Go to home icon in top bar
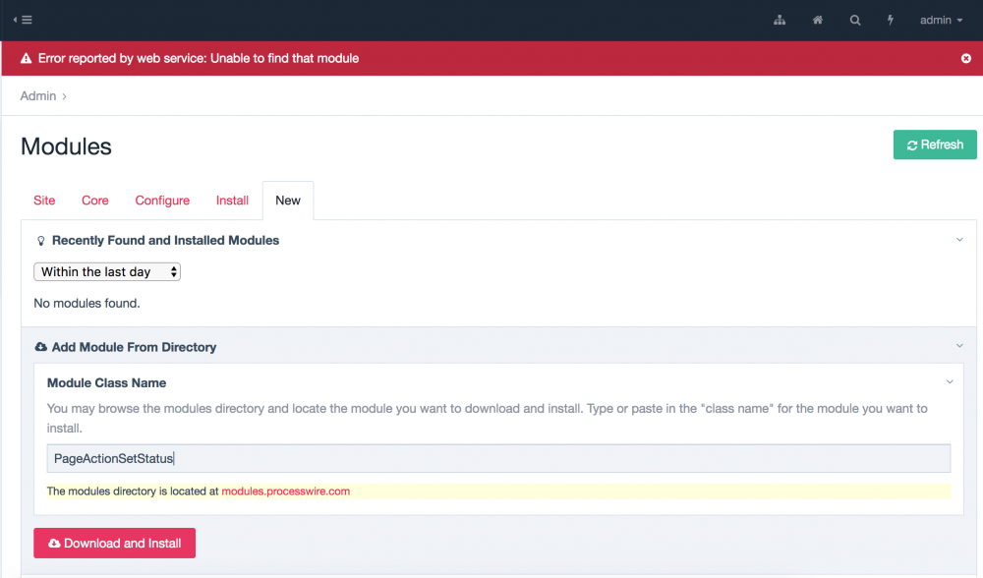The image size is (983, 578). (817, 20)
